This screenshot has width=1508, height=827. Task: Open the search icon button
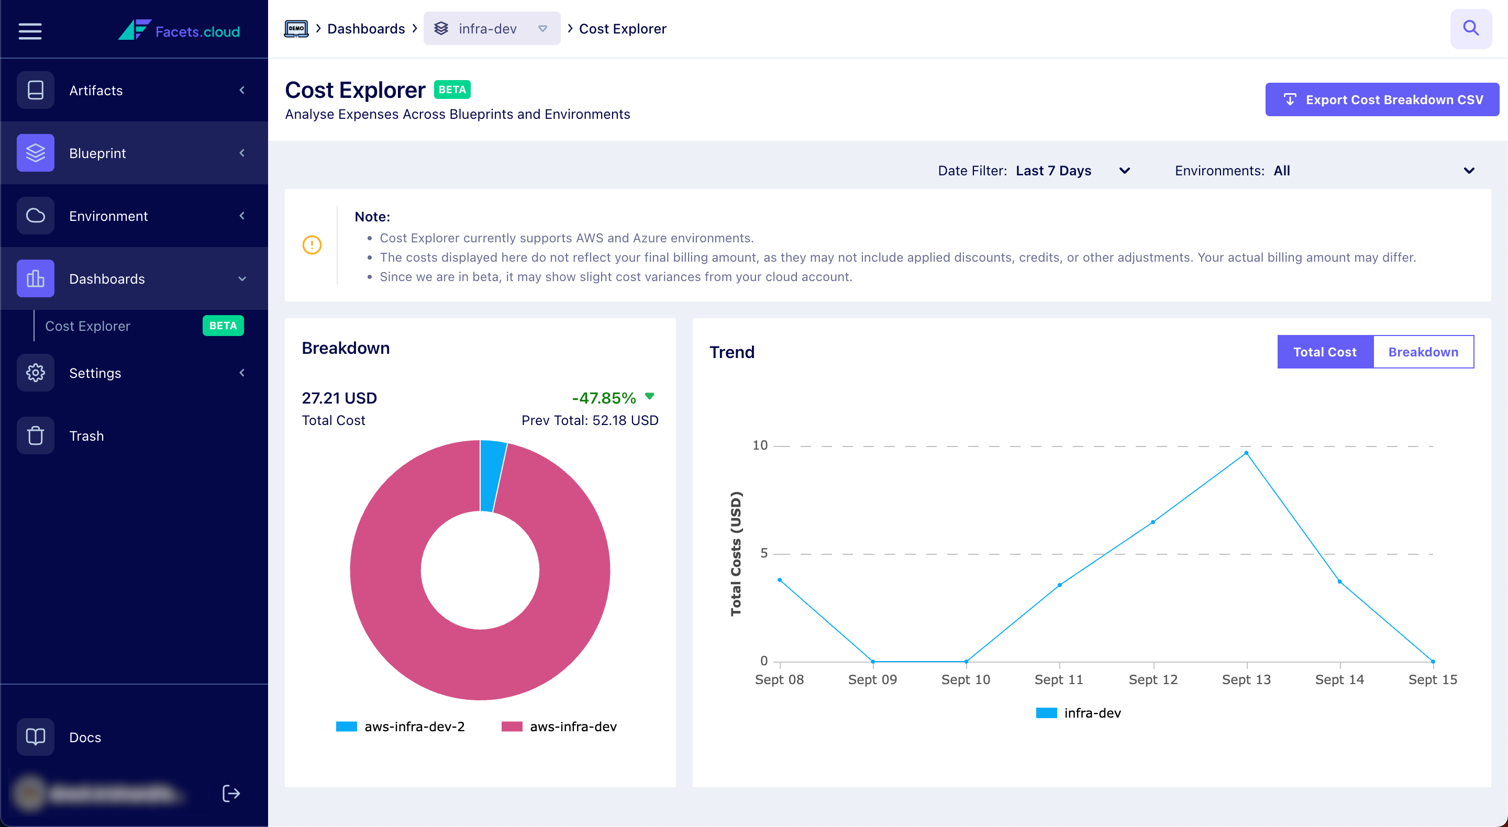[1470, 28]
